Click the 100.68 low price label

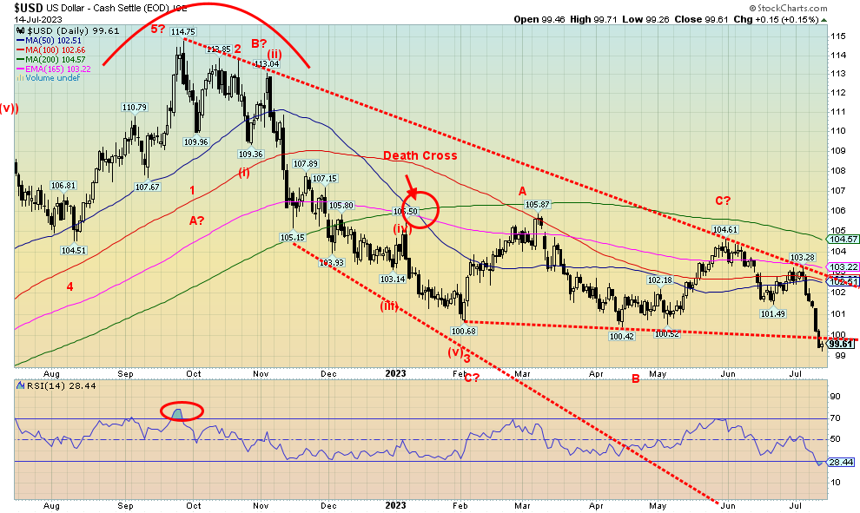[465, 331]
